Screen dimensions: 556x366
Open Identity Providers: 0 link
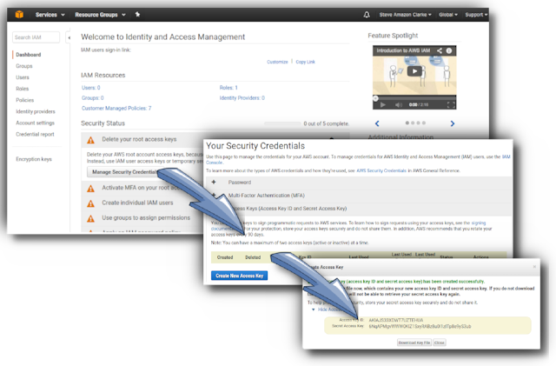[242, 98]
